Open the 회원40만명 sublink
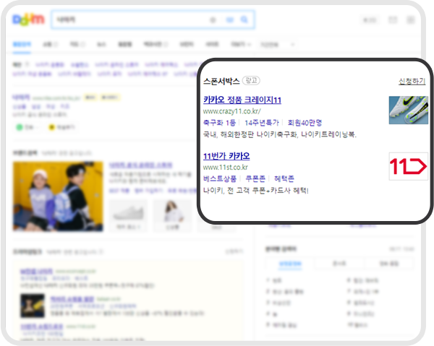This screenshot has width=434, height=346. pyautogui.click(x=305, y=123)
